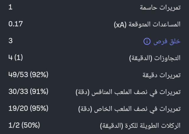
Task: Click the (50%) long ball accuracy
Action: [x=29, y=125]
